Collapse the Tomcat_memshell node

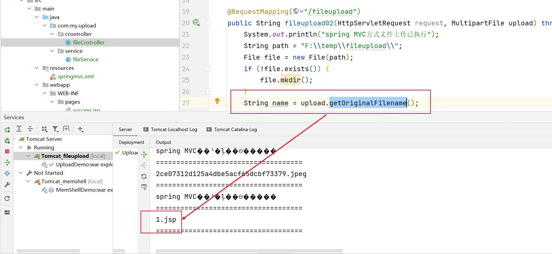coord(28,181)
